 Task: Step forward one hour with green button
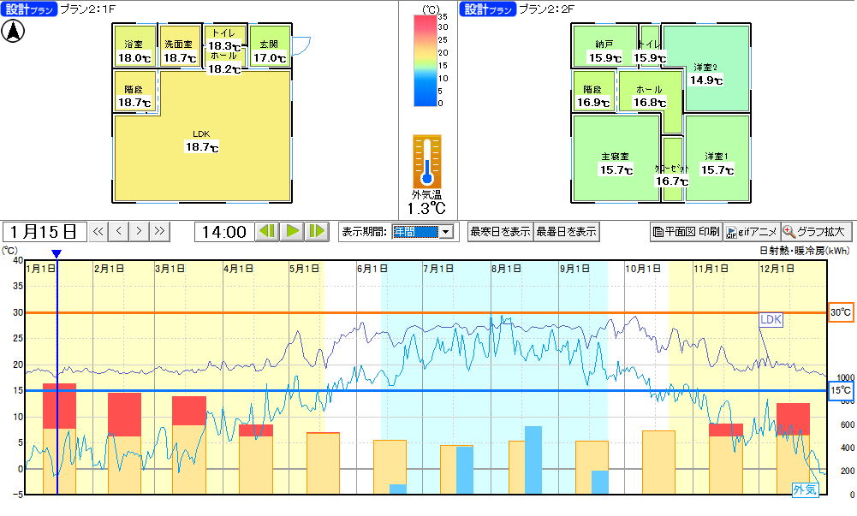(318, 231)
